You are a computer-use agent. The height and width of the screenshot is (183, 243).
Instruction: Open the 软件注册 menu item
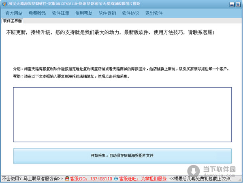click(61, 13)
